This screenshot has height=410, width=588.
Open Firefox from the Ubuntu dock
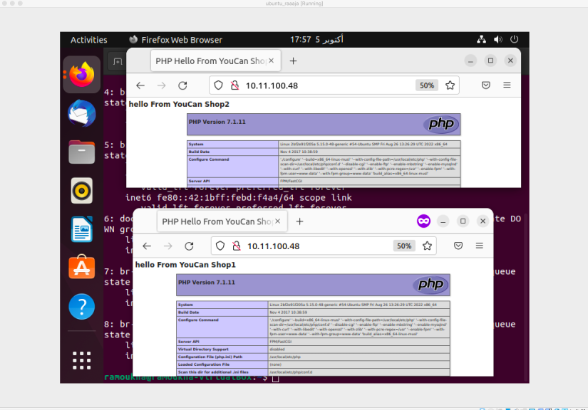point(81,74)
